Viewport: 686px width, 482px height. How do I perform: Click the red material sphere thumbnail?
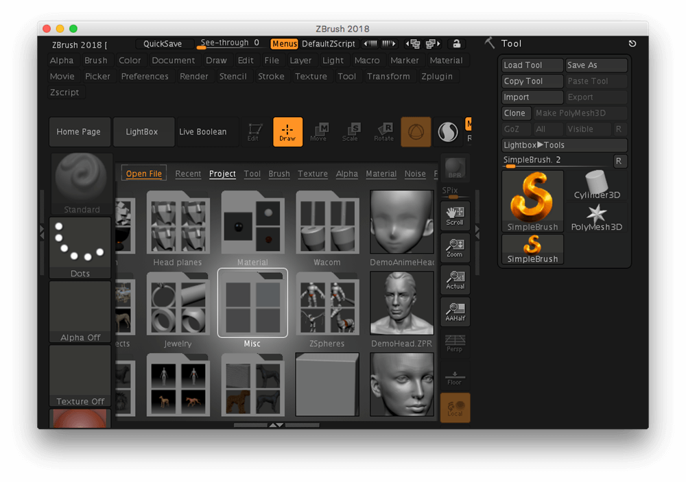80,418
